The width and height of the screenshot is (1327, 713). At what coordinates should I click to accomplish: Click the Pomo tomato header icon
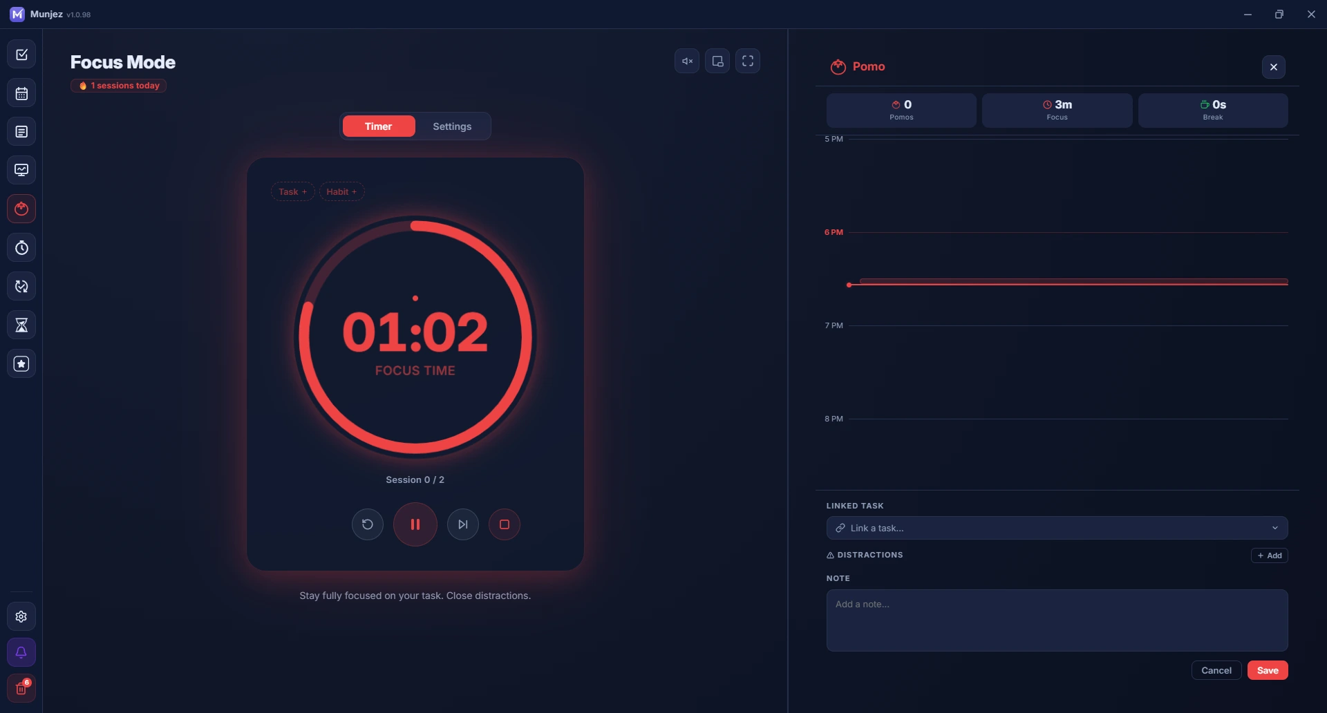(838, 66)
